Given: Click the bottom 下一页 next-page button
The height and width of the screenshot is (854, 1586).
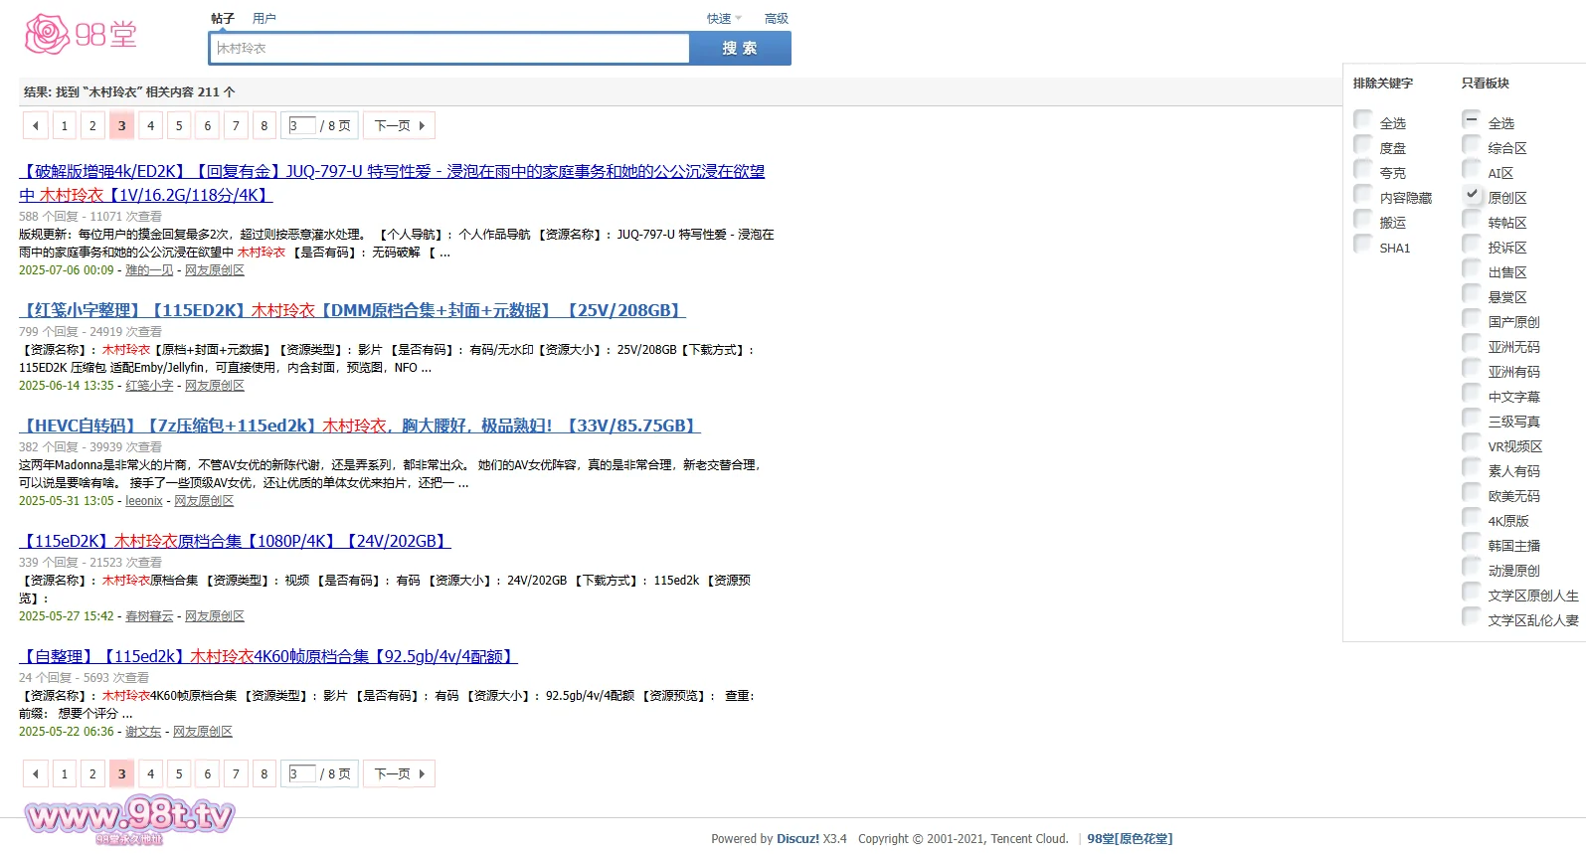Looking at the screenshot, I should (x=399, y=774).
